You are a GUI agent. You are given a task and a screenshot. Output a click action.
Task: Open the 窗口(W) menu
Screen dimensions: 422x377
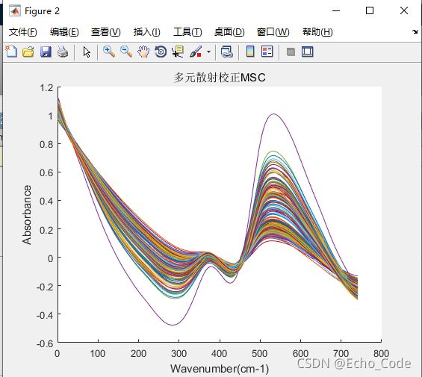(273, 32)
